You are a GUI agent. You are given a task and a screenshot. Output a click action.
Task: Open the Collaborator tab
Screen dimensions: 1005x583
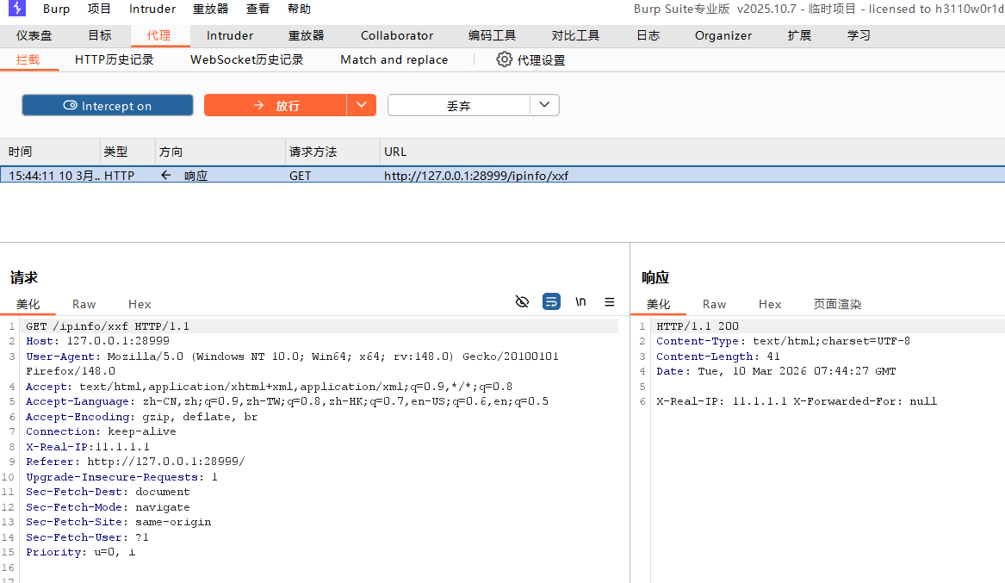pos(397,36)
